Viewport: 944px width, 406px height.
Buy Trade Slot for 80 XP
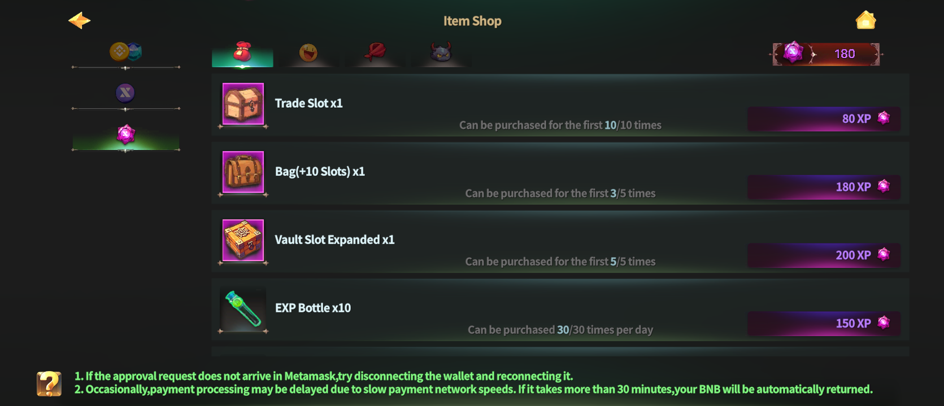coord(824,119)
